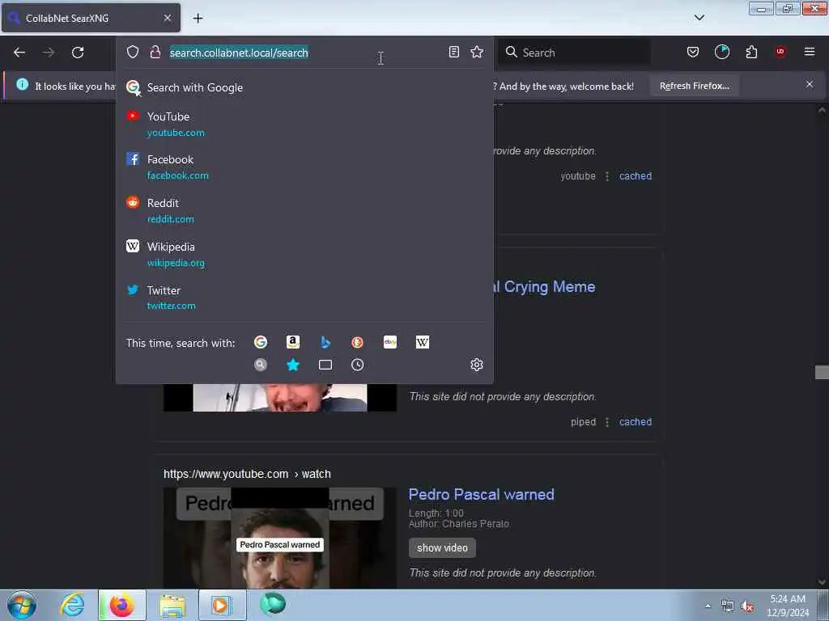This screenshot has height=621, width=829.
Task: Close the CollabNet SearXNG tab
Action: [x=167, y=18]
